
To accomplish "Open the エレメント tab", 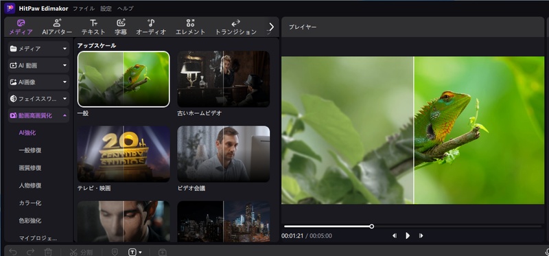I will tap(190, 27).
